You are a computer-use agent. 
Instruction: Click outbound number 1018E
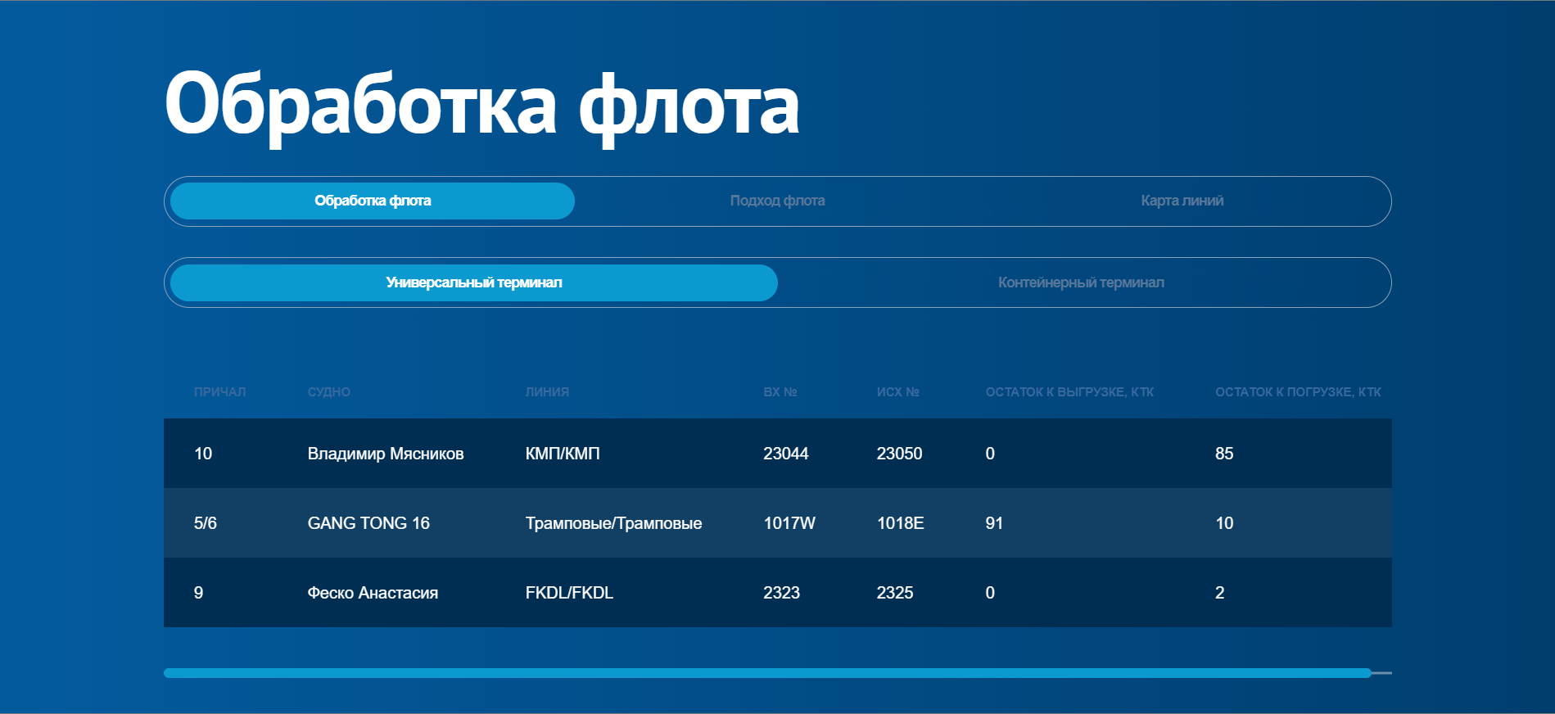click(901, 523)
